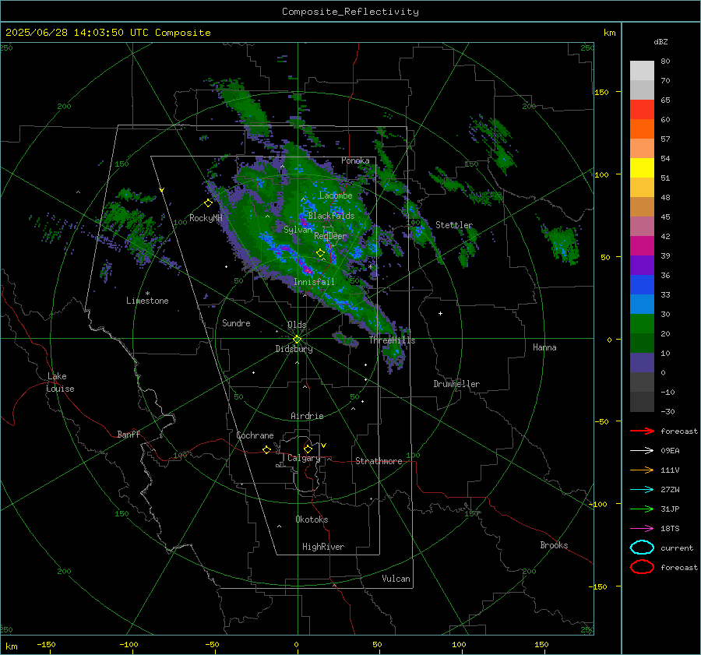Click the yellow radar-center diamond above Didsbury

[x=297, y=340]
